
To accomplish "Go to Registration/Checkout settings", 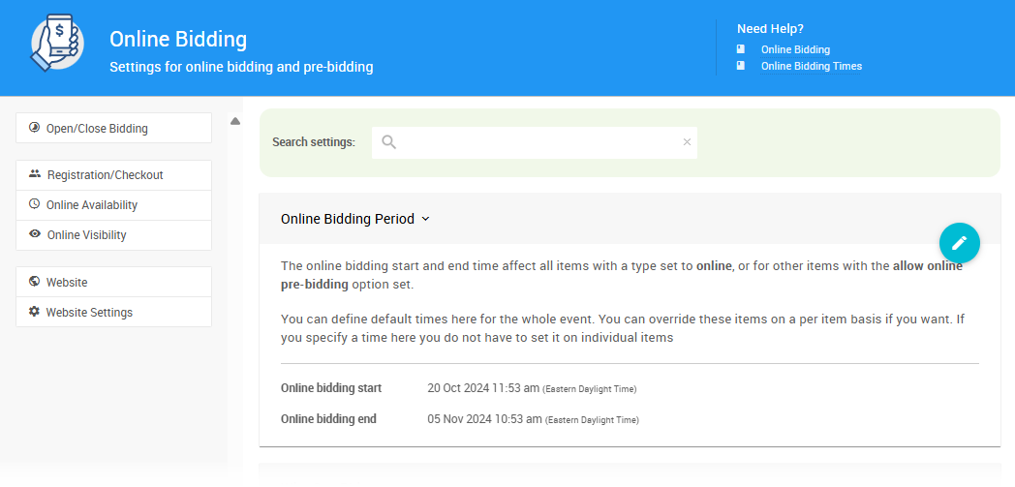I will [x=105, y=175].
